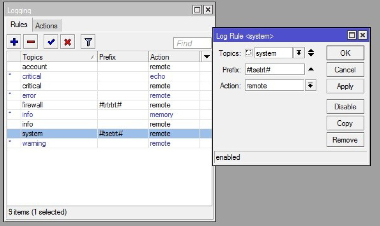Expand the Action dropdown in Log Rule
The image size is (380, 226).
(310, 85)
